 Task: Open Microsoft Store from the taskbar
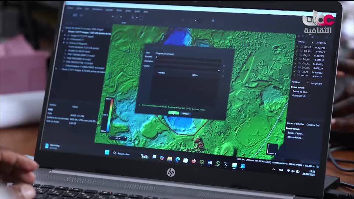(185, 160)
